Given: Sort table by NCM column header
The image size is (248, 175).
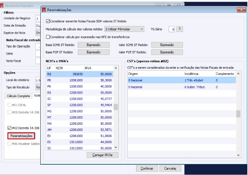Looking at the screenshot, I should tap(69, 68).
